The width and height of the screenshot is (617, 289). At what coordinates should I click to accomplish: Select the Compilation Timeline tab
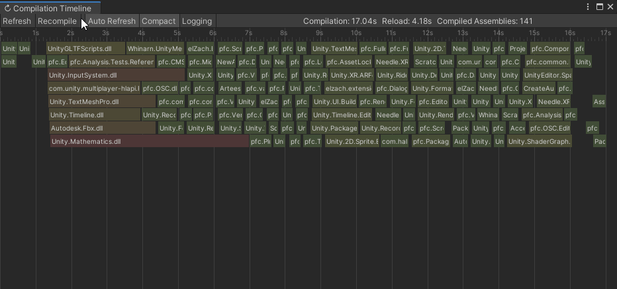(50, 8)
